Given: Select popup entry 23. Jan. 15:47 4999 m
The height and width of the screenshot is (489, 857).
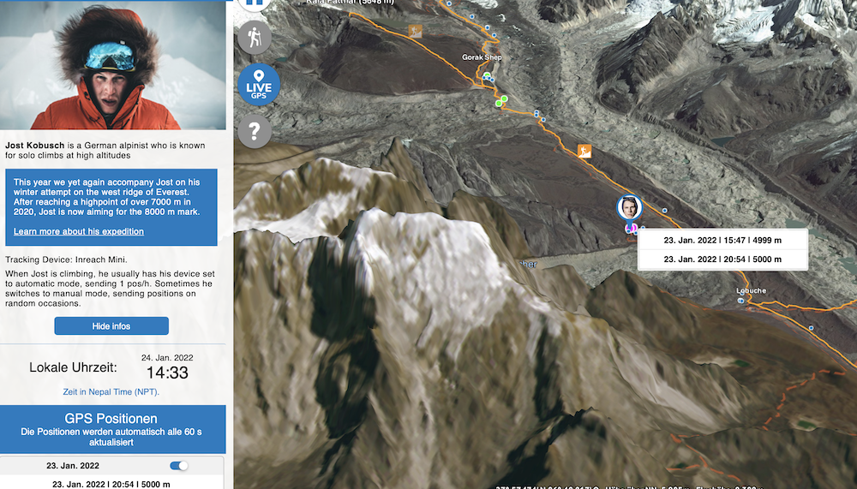Looking at the screenshot, I should pos(722,240).
